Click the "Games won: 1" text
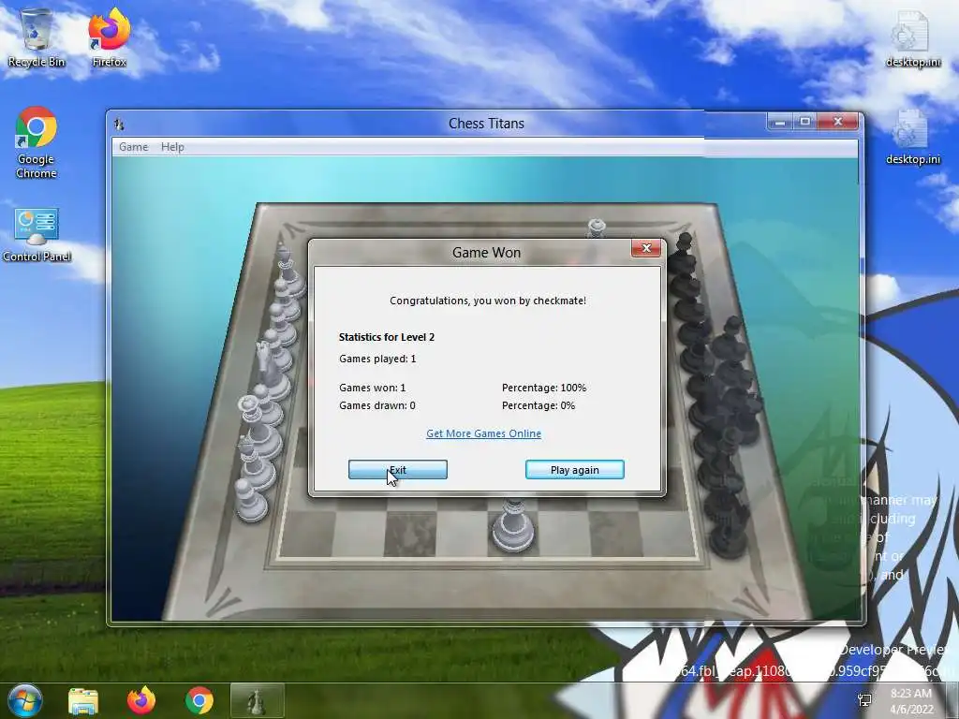Screen dimensions: 959x719 tap(372, 388)
